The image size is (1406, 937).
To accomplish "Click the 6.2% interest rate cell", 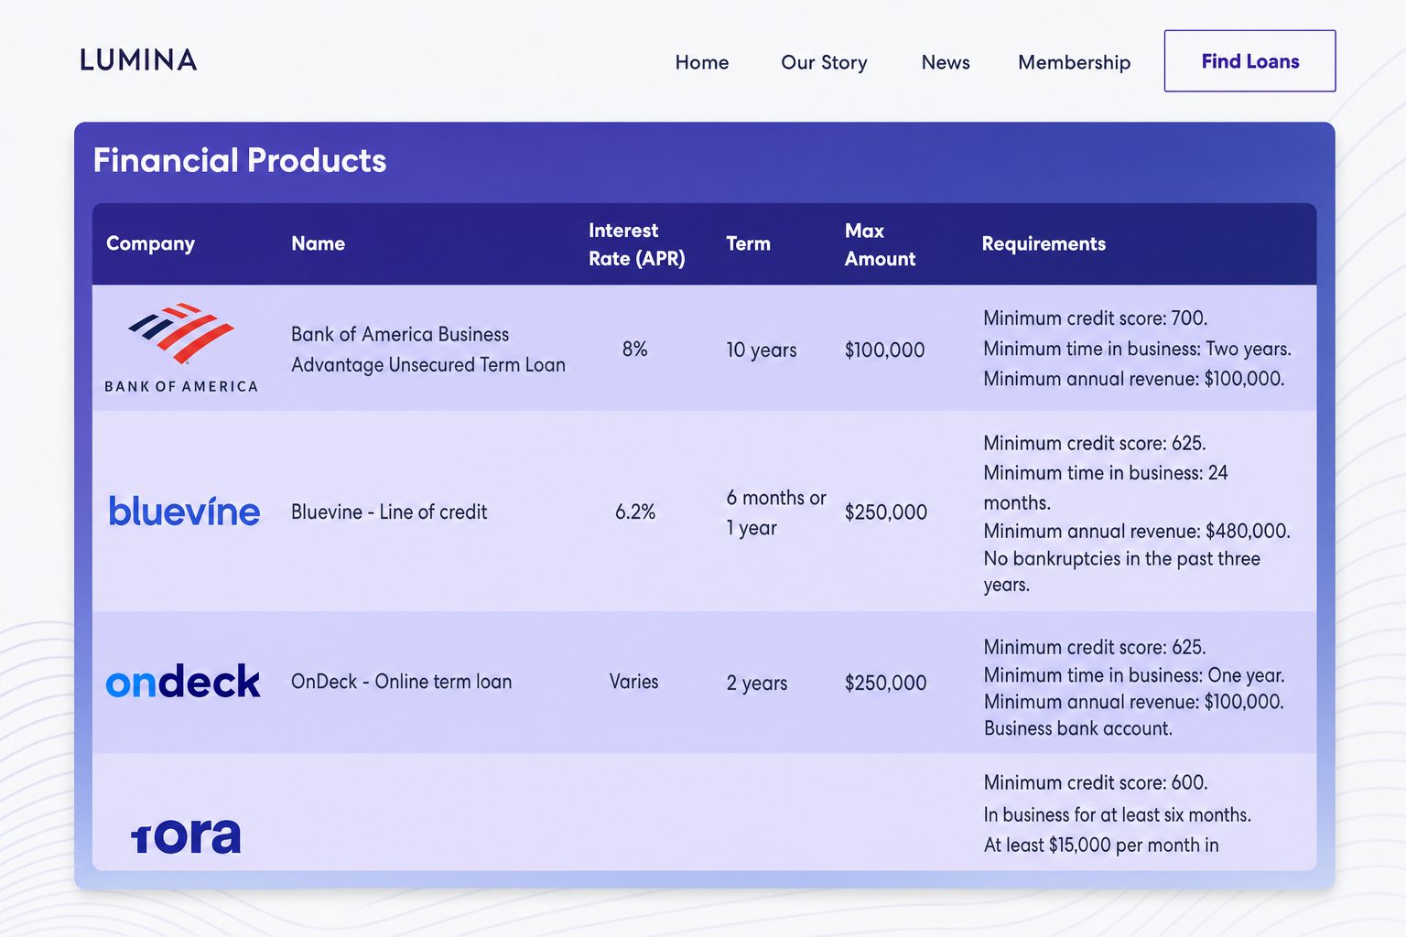I will 635,512.
